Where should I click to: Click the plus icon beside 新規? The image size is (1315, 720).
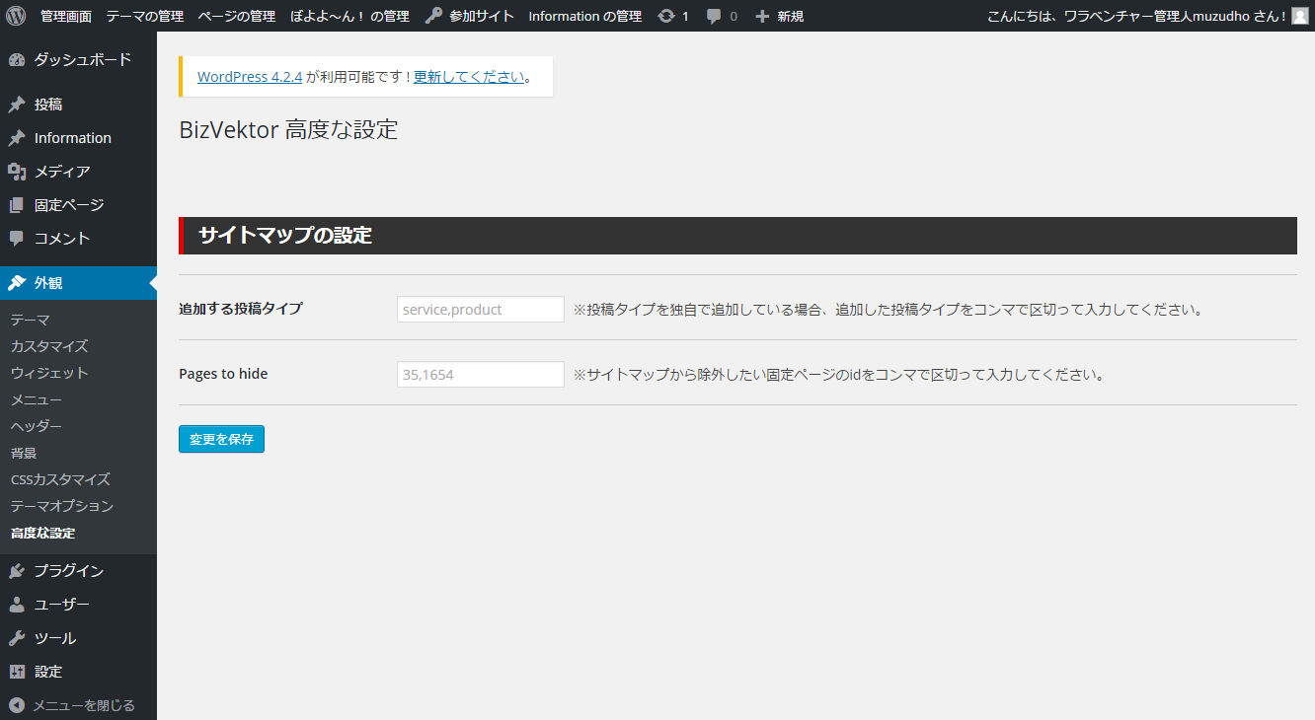click(761, 16)
